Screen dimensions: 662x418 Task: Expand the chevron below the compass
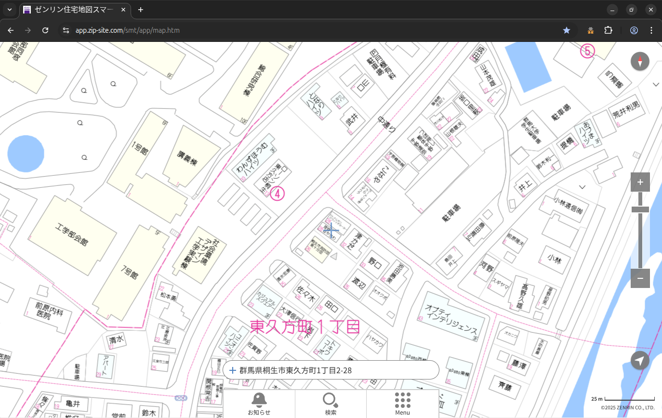(656, 84)
